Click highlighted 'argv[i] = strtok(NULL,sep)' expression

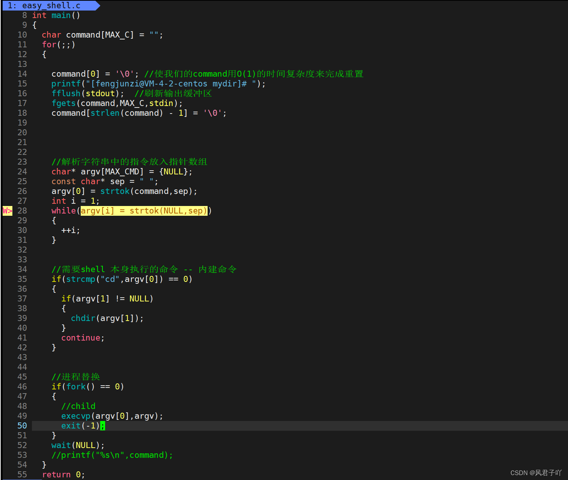144,210
